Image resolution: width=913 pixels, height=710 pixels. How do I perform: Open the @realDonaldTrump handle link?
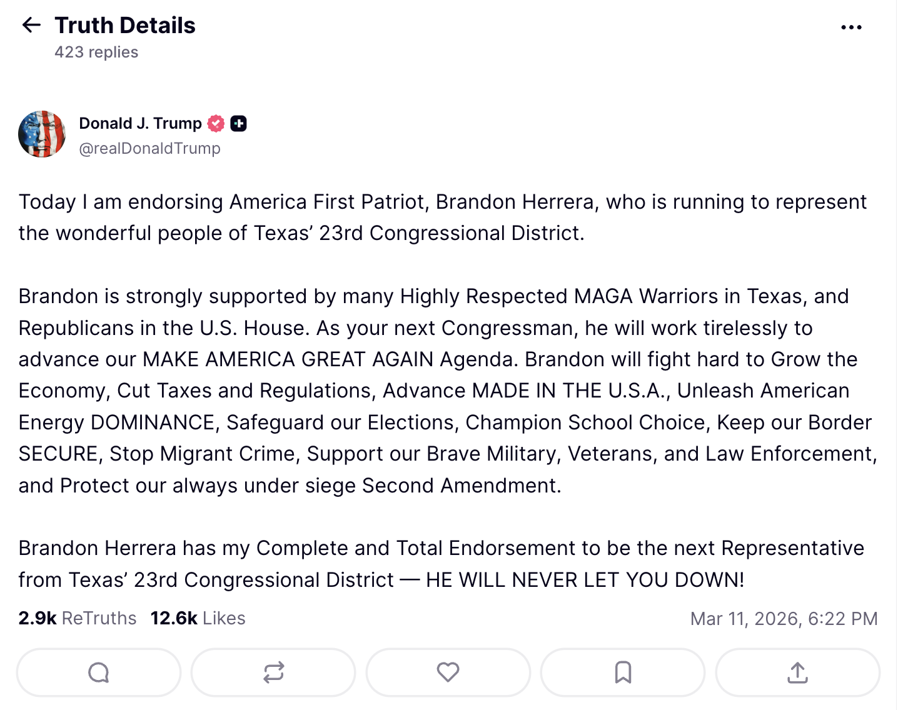point(149,148)
